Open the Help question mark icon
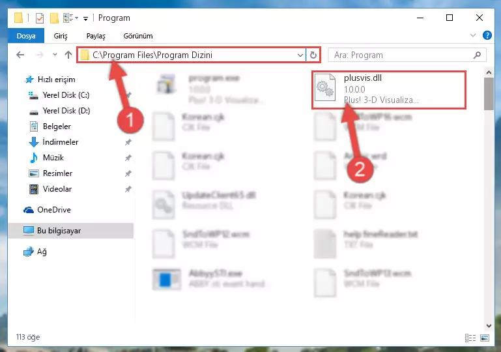501x352 pixels. (487, 35)
